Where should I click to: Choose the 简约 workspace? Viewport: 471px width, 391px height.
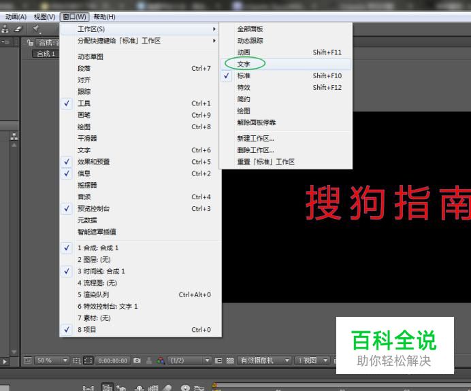(286, 99)
